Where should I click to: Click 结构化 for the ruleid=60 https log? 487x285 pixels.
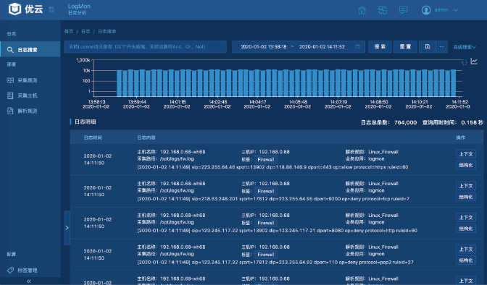pyautogui.click(x=465, y=165)
